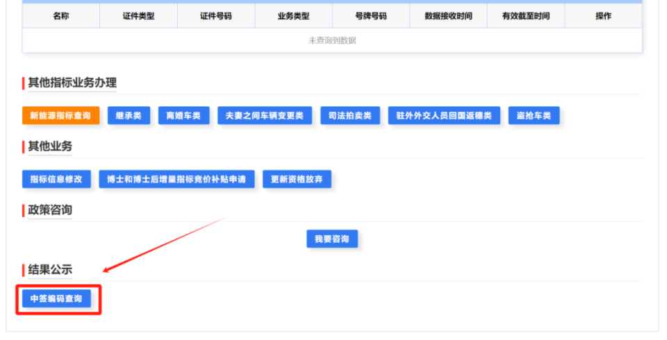Go to 指标信息修改
Screen dimensions: 667x340
(x=56, y=179)
